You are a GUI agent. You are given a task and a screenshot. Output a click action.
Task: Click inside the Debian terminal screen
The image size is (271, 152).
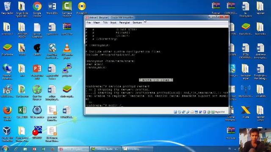coord(157,67)
